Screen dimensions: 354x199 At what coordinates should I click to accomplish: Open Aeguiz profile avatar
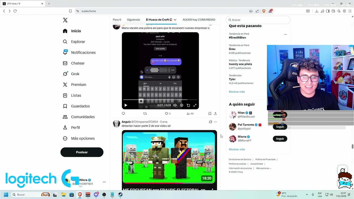116,124
